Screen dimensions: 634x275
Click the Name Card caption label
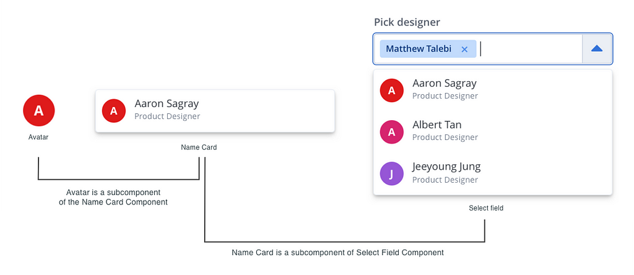[x=199, y=147]
